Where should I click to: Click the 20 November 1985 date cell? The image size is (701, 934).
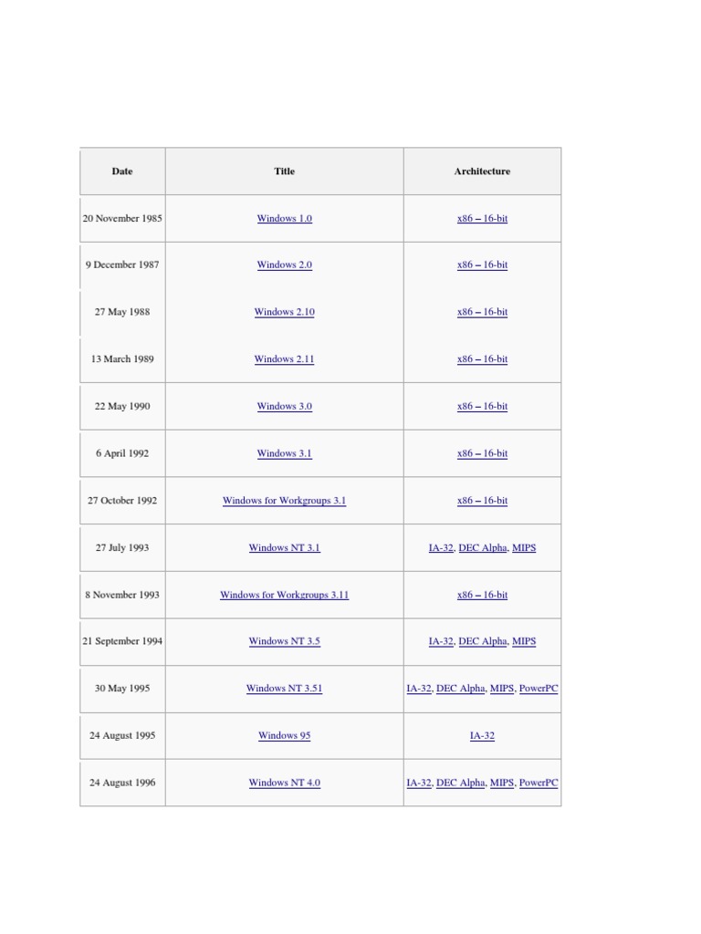tap(122, 219)
